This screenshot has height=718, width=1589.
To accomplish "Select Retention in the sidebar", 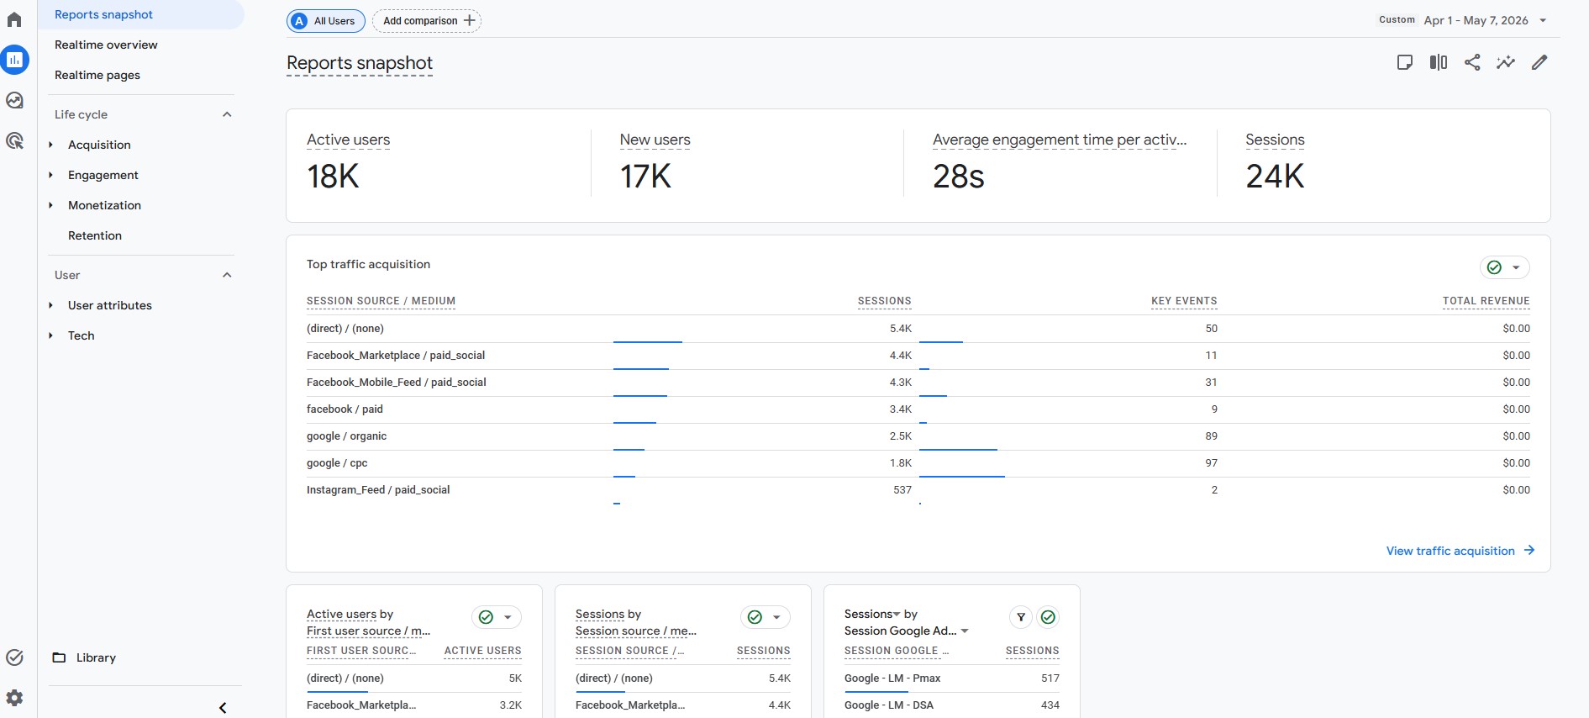I will coord(95,235).
